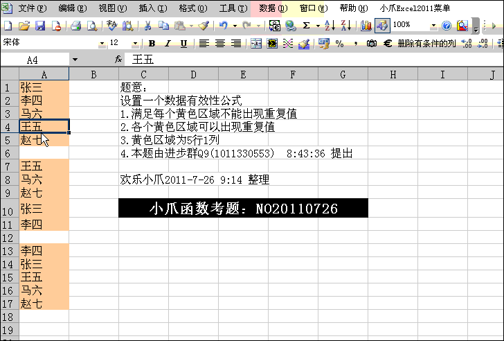
Task: Click the column C header
Action: click(x=143, y=74)
